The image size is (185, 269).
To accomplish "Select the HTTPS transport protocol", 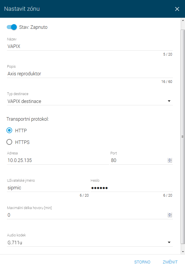I will point(9,142).
